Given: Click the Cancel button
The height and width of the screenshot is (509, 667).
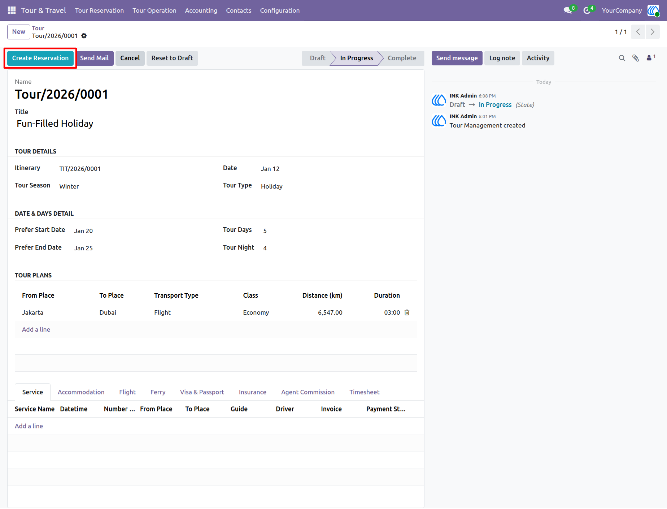Looking at the screenshot, I should 130,58.
